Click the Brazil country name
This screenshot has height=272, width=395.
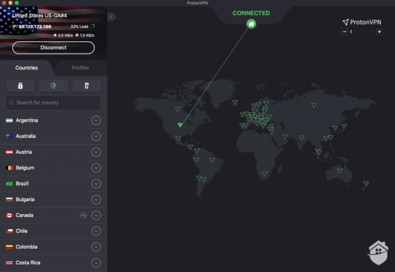coord(22,184)
